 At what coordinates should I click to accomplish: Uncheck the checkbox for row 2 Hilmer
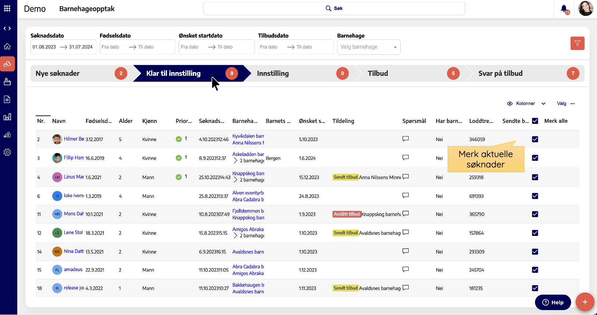[535, 139]
